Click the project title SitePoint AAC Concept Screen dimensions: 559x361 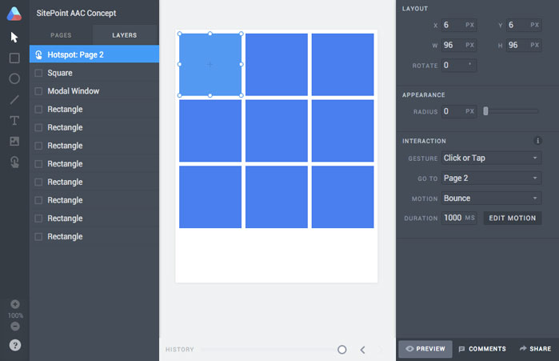[x=76, y=13]
